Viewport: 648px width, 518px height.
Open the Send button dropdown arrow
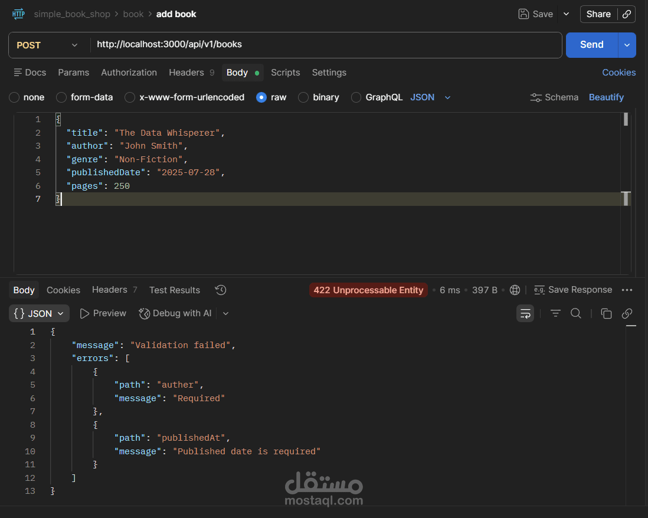627,45
